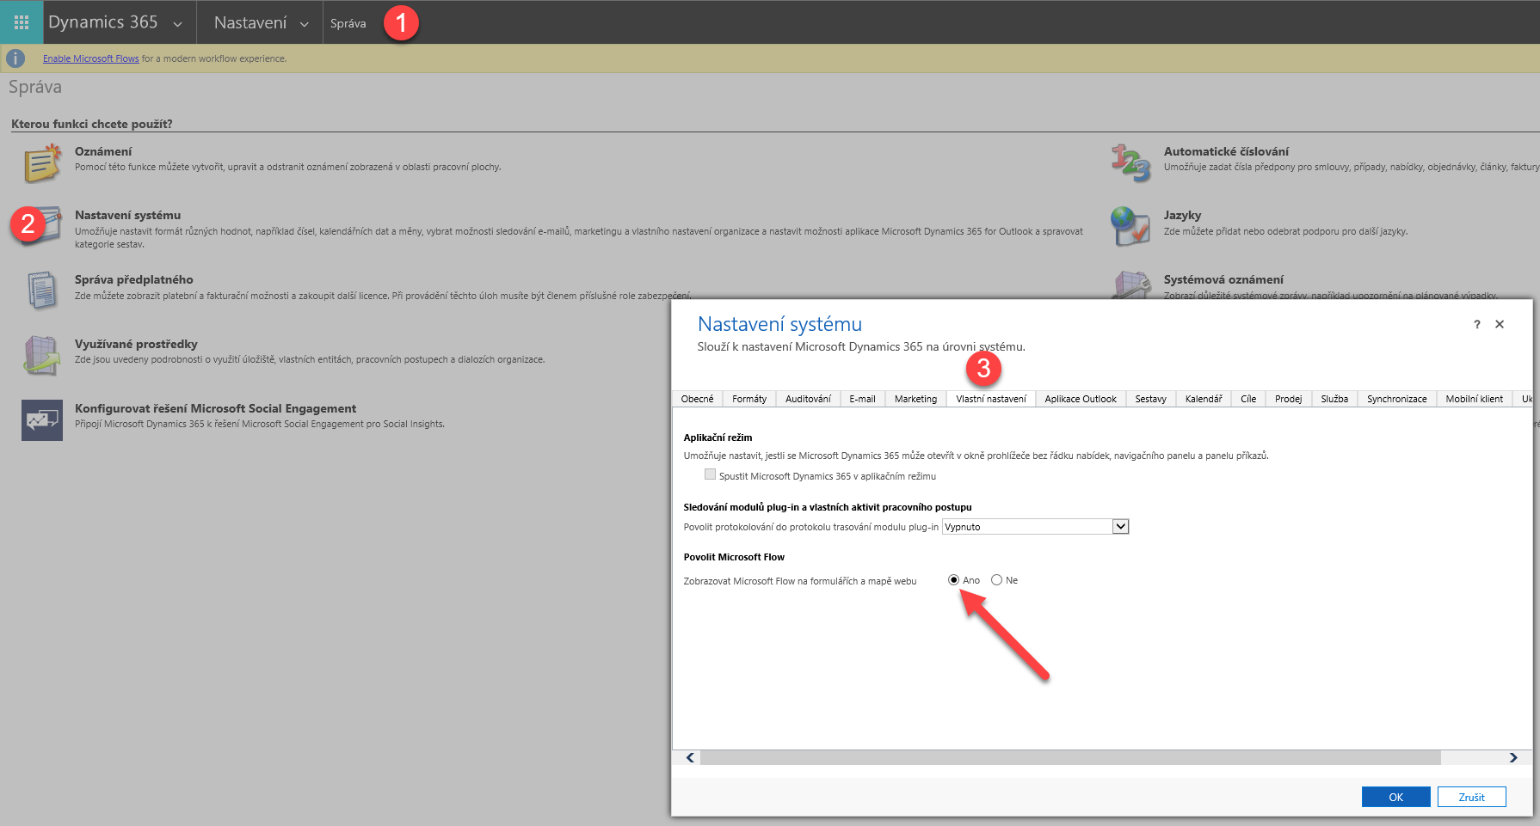Viewport: 1540px width, 826px height.
Task: Click the Využívané prostředky icon
Action: point(42,355)
